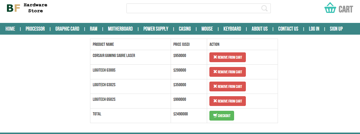360x134 pixels.
Task: Select the Corsair Gaming Sabre Laser product name
Action: coord(114,56)
